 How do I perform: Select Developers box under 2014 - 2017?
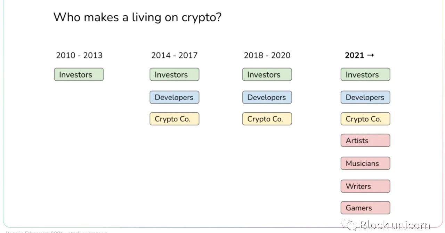pos(175,97)
